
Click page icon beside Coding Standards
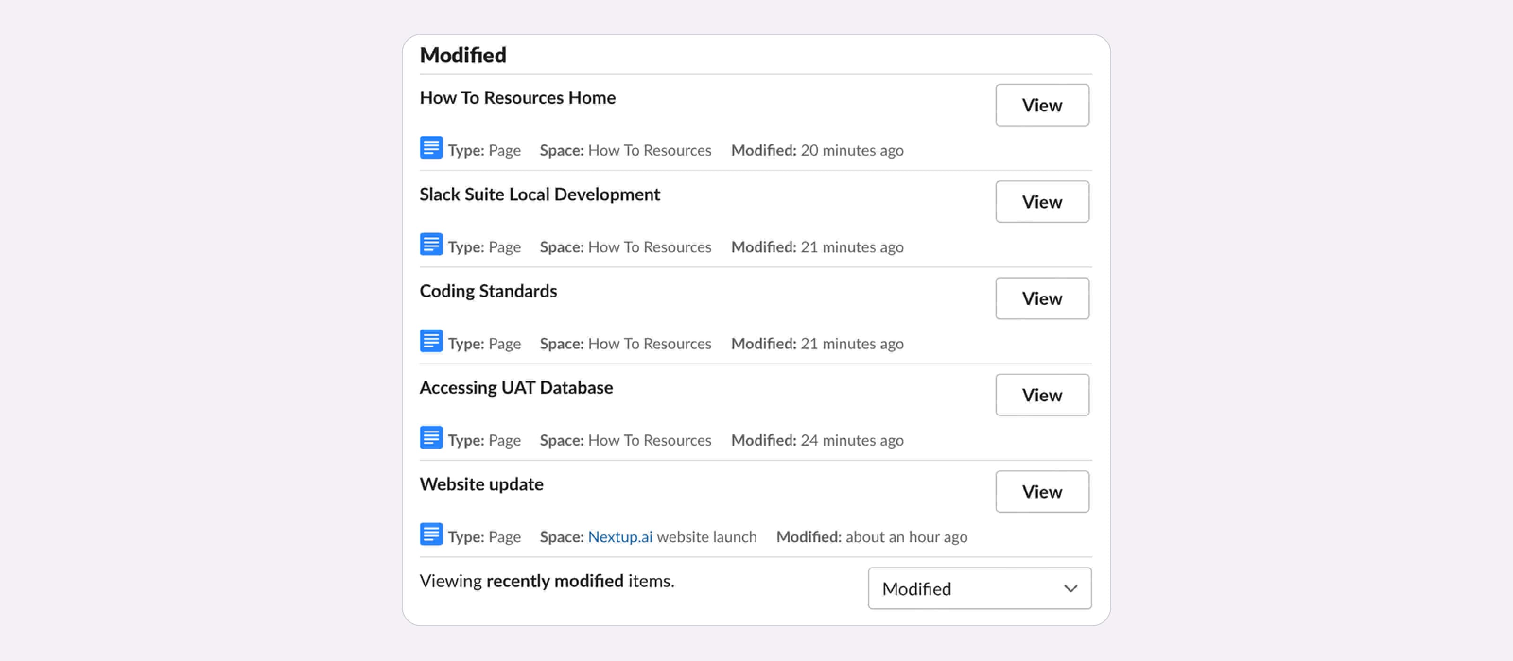431,341
